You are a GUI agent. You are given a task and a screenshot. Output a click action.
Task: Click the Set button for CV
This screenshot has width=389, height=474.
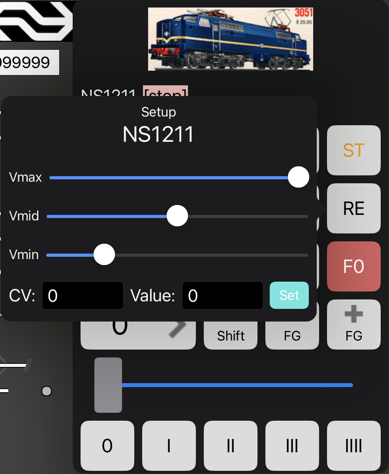[289, 295]
